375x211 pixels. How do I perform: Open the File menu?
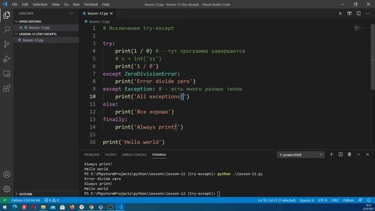click(x=15, y=4)
